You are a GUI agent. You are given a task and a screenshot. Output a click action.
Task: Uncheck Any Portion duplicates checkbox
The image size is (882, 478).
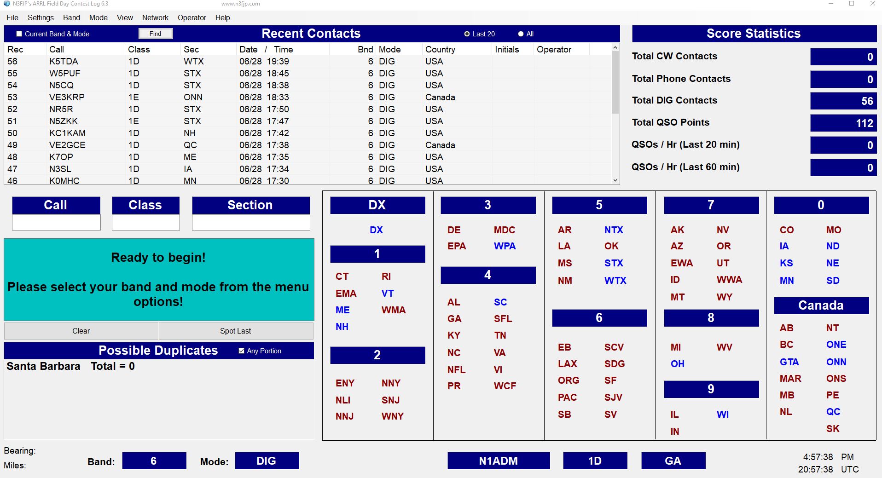coord(242,351)
